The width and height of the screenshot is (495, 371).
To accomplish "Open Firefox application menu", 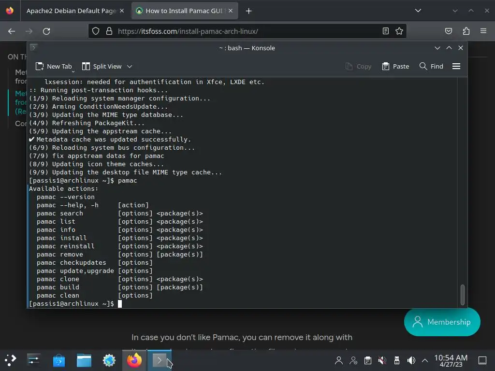I will (483, 31).
